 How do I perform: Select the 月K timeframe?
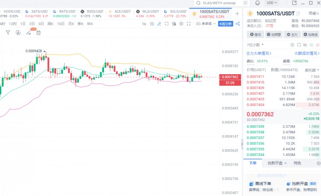click(71, 24)
